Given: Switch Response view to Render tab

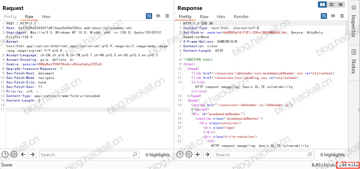Looking at the screenshot, I should pyautogui.click(x=241, y=17).
